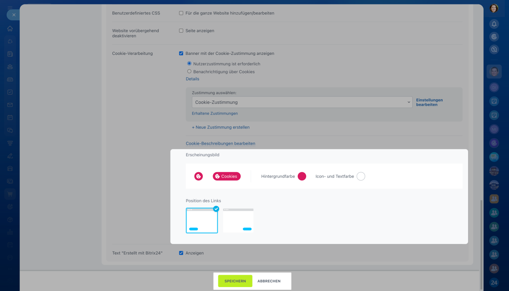Toggle the 'Seite anzeigen' checkbox

[x=181, y=31]
